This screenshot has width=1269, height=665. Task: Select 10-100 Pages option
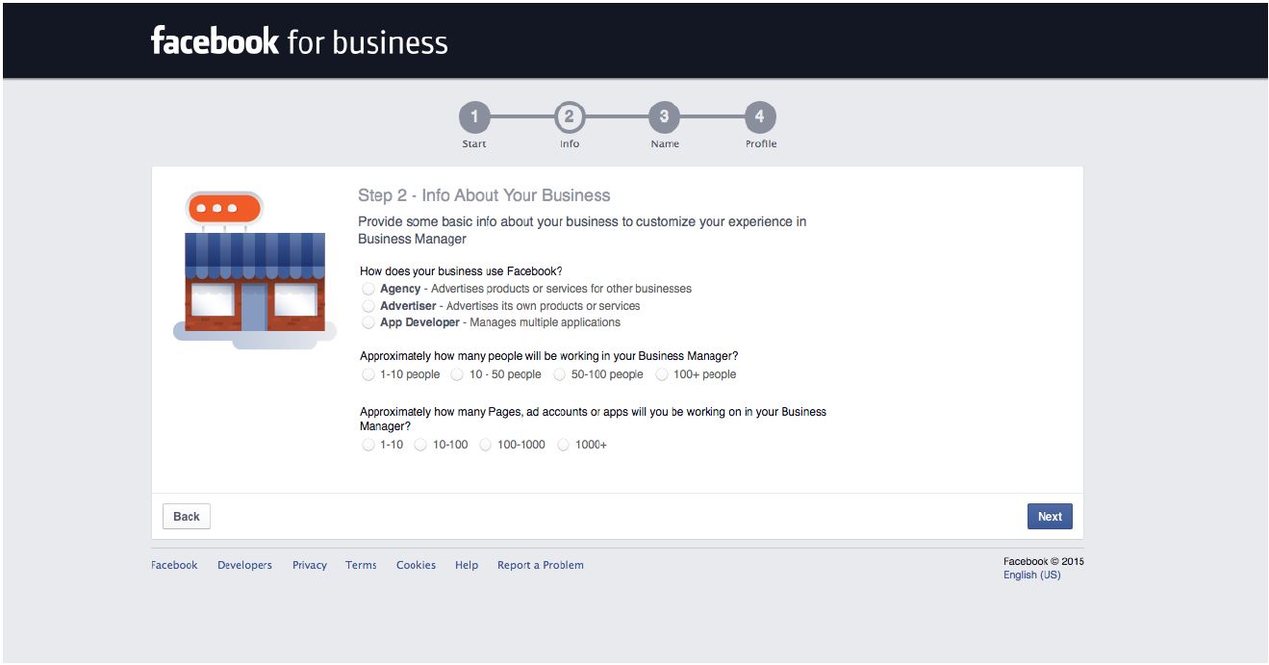[x=420, y=445]
